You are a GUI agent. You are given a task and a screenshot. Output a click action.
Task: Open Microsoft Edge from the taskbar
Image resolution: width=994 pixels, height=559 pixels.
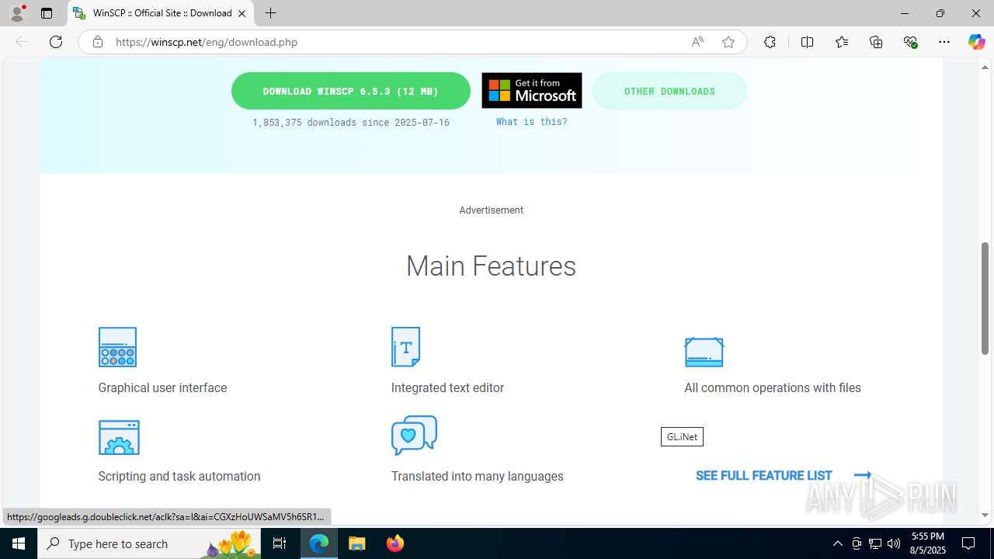[319, 543]
